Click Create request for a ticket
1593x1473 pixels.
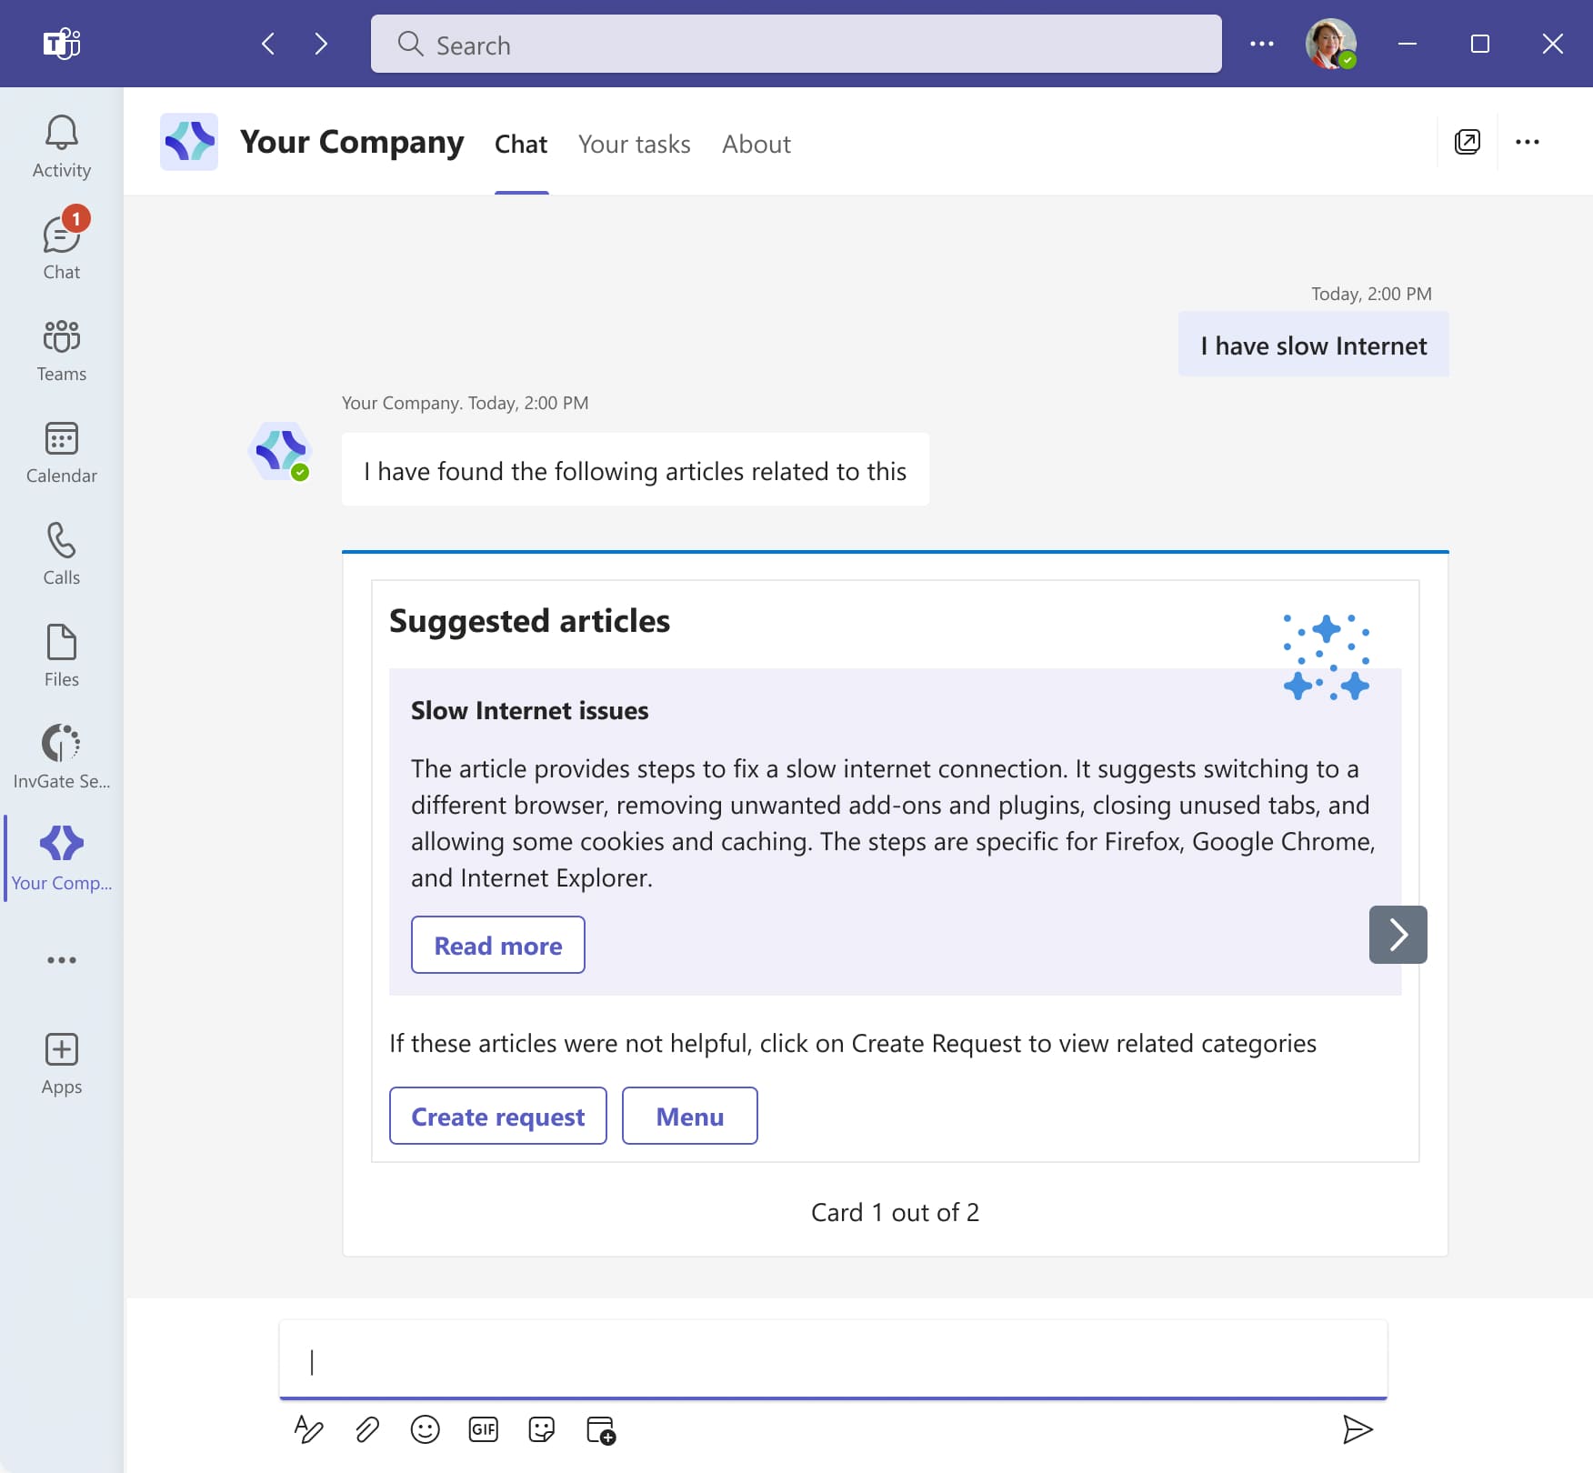pyautogui.click(x=497, y=1116)
